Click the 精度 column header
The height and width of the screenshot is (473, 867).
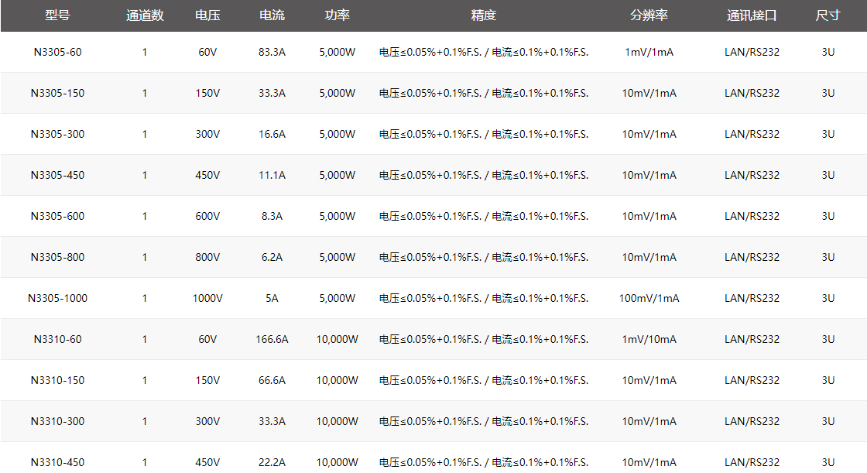point(484,15)
